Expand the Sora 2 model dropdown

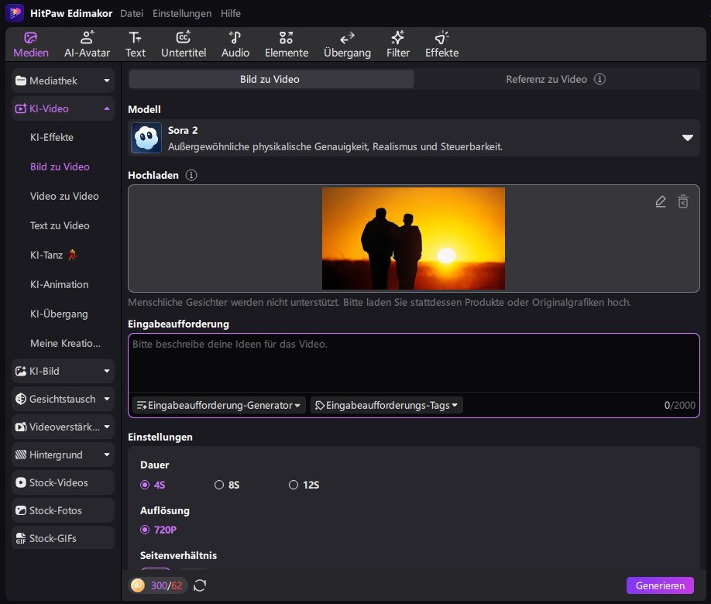[x=688, y=138]
